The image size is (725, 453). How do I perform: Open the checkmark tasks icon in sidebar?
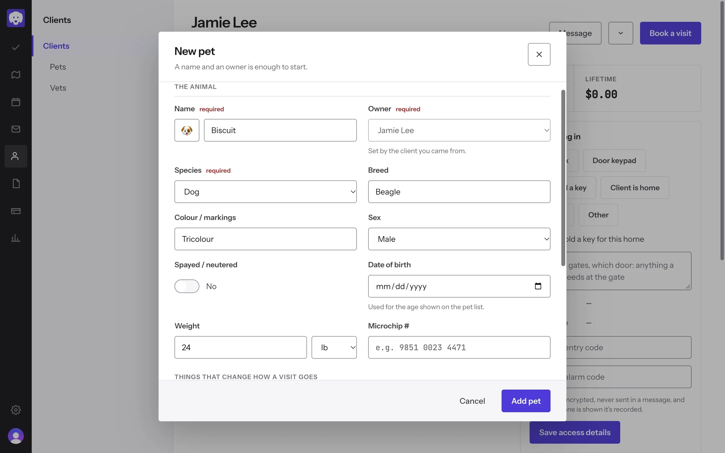click(x=16, y=47)
